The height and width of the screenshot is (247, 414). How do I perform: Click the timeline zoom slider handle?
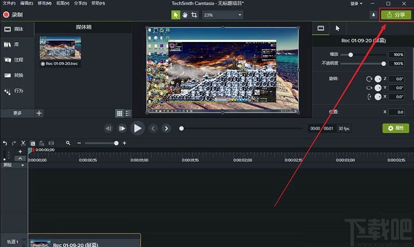coord(116,143)
